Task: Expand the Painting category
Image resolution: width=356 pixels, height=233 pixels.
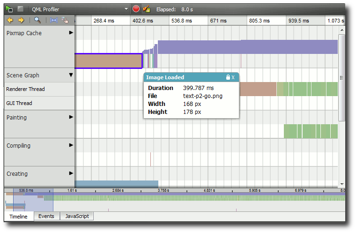Action: [71, 117]
